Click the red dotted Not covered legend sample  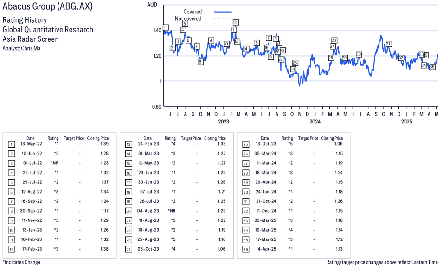coord(223,19)
